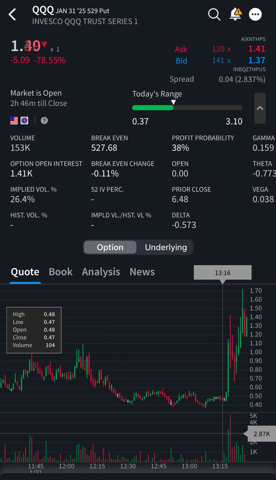Open the search magnifier icon
Screen dimensions: 276x480
click(214, 14)
